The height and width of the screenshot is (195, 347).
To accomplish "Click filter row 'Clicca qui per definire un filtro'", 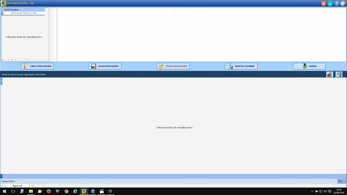I will tap(24, 13).
